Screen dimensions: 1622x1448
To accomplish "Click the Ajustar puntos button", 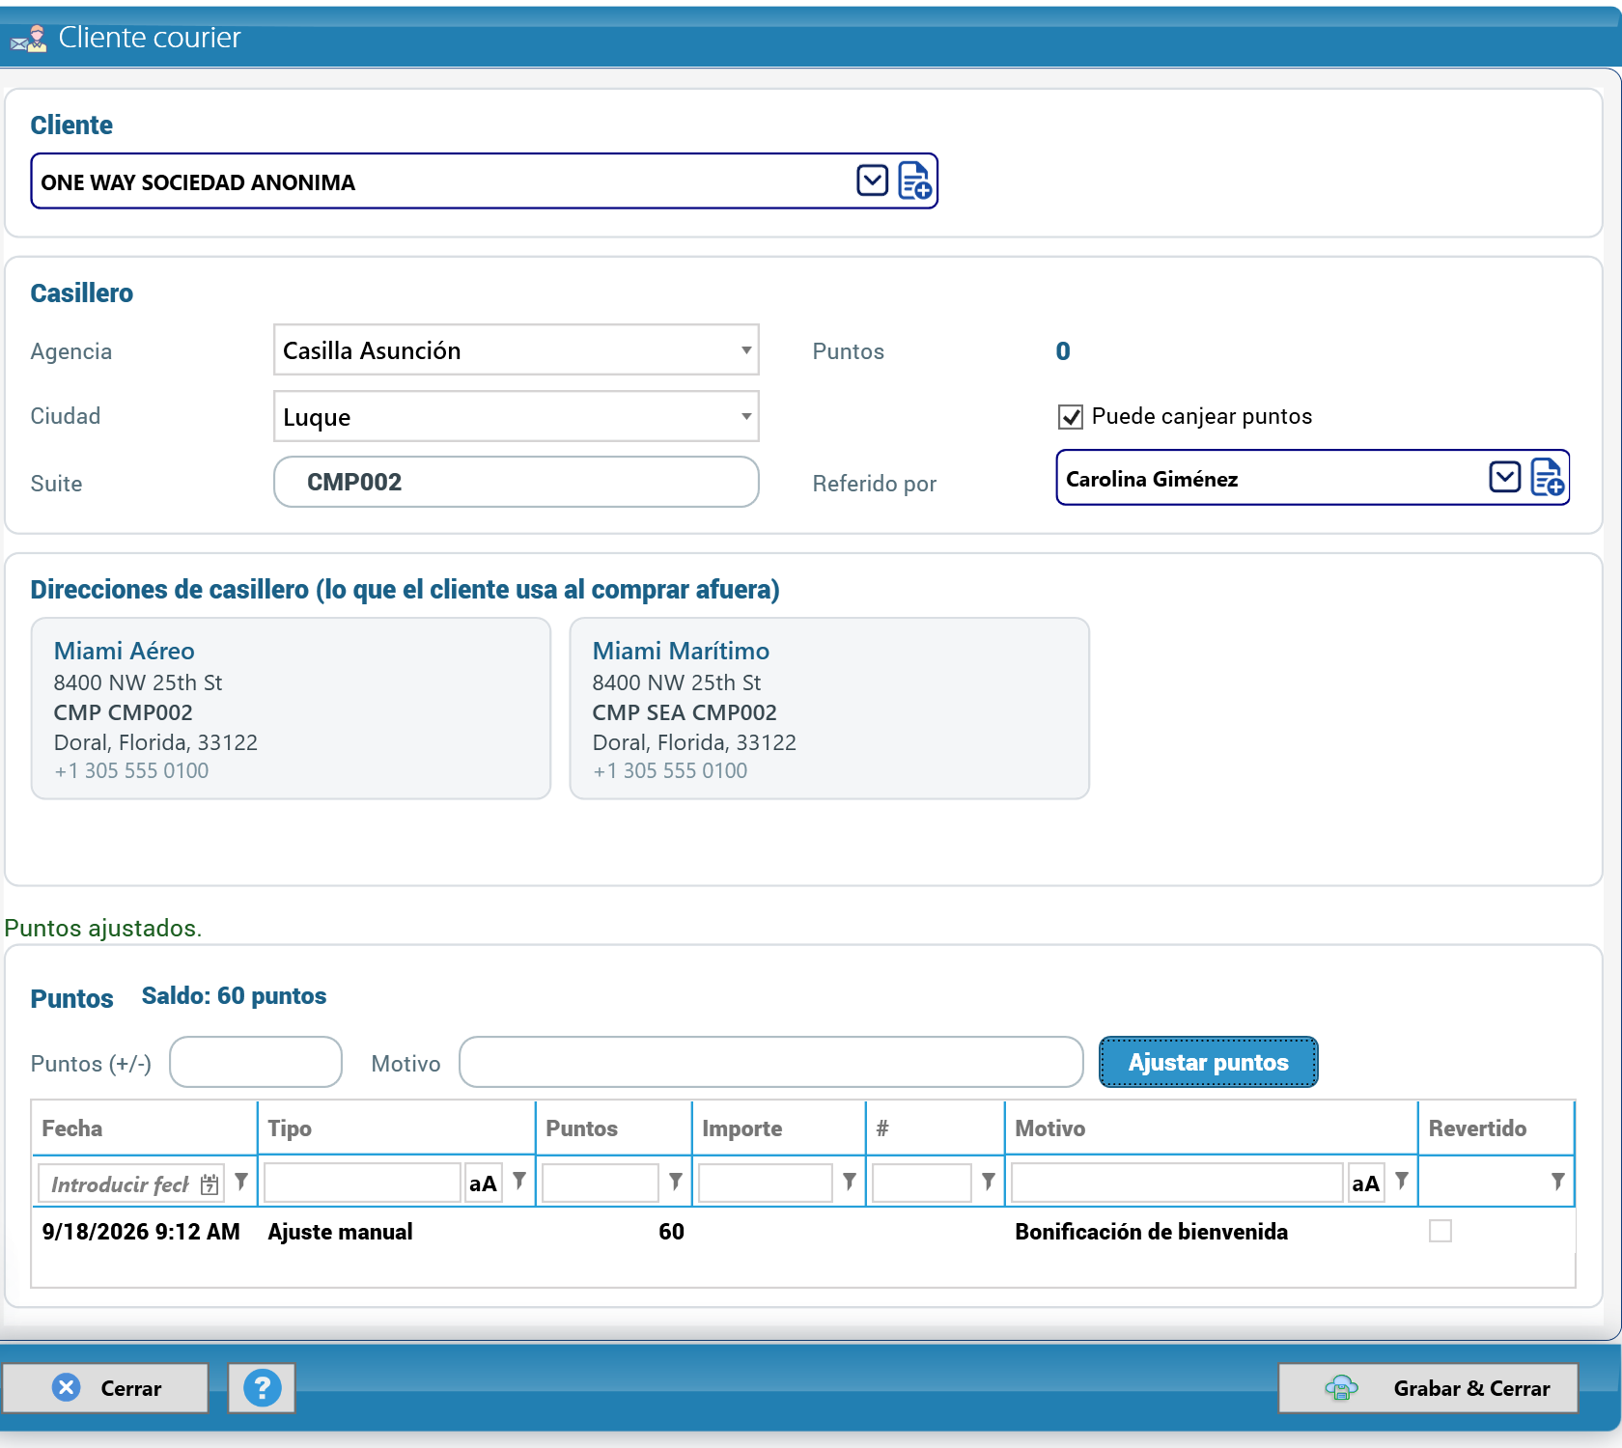I will pos(1208,1062).
